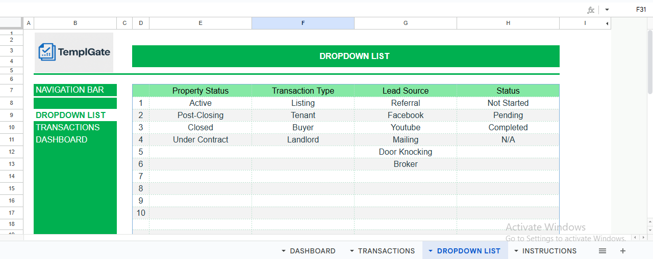The image size is (653, 259).
Task: Click the Lead Source header cell
Action: [406, 91]
